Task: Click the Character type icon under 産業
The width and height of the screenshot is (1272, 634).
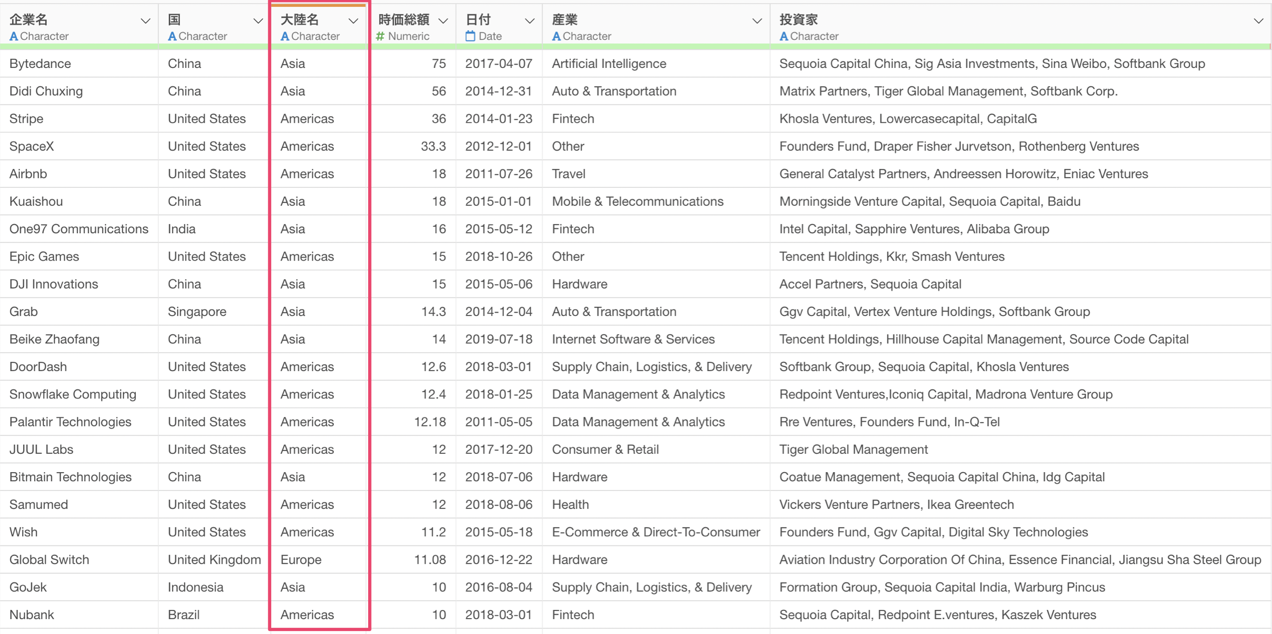Action: coord(556,37)
